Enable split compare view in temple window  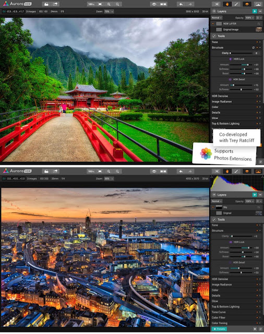163,4
